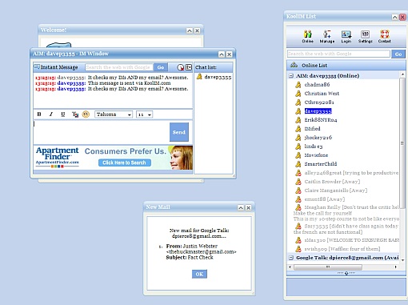The image size is (408, 305).
Task: Collapse the KoolIM List window
Action: point(394,17)
